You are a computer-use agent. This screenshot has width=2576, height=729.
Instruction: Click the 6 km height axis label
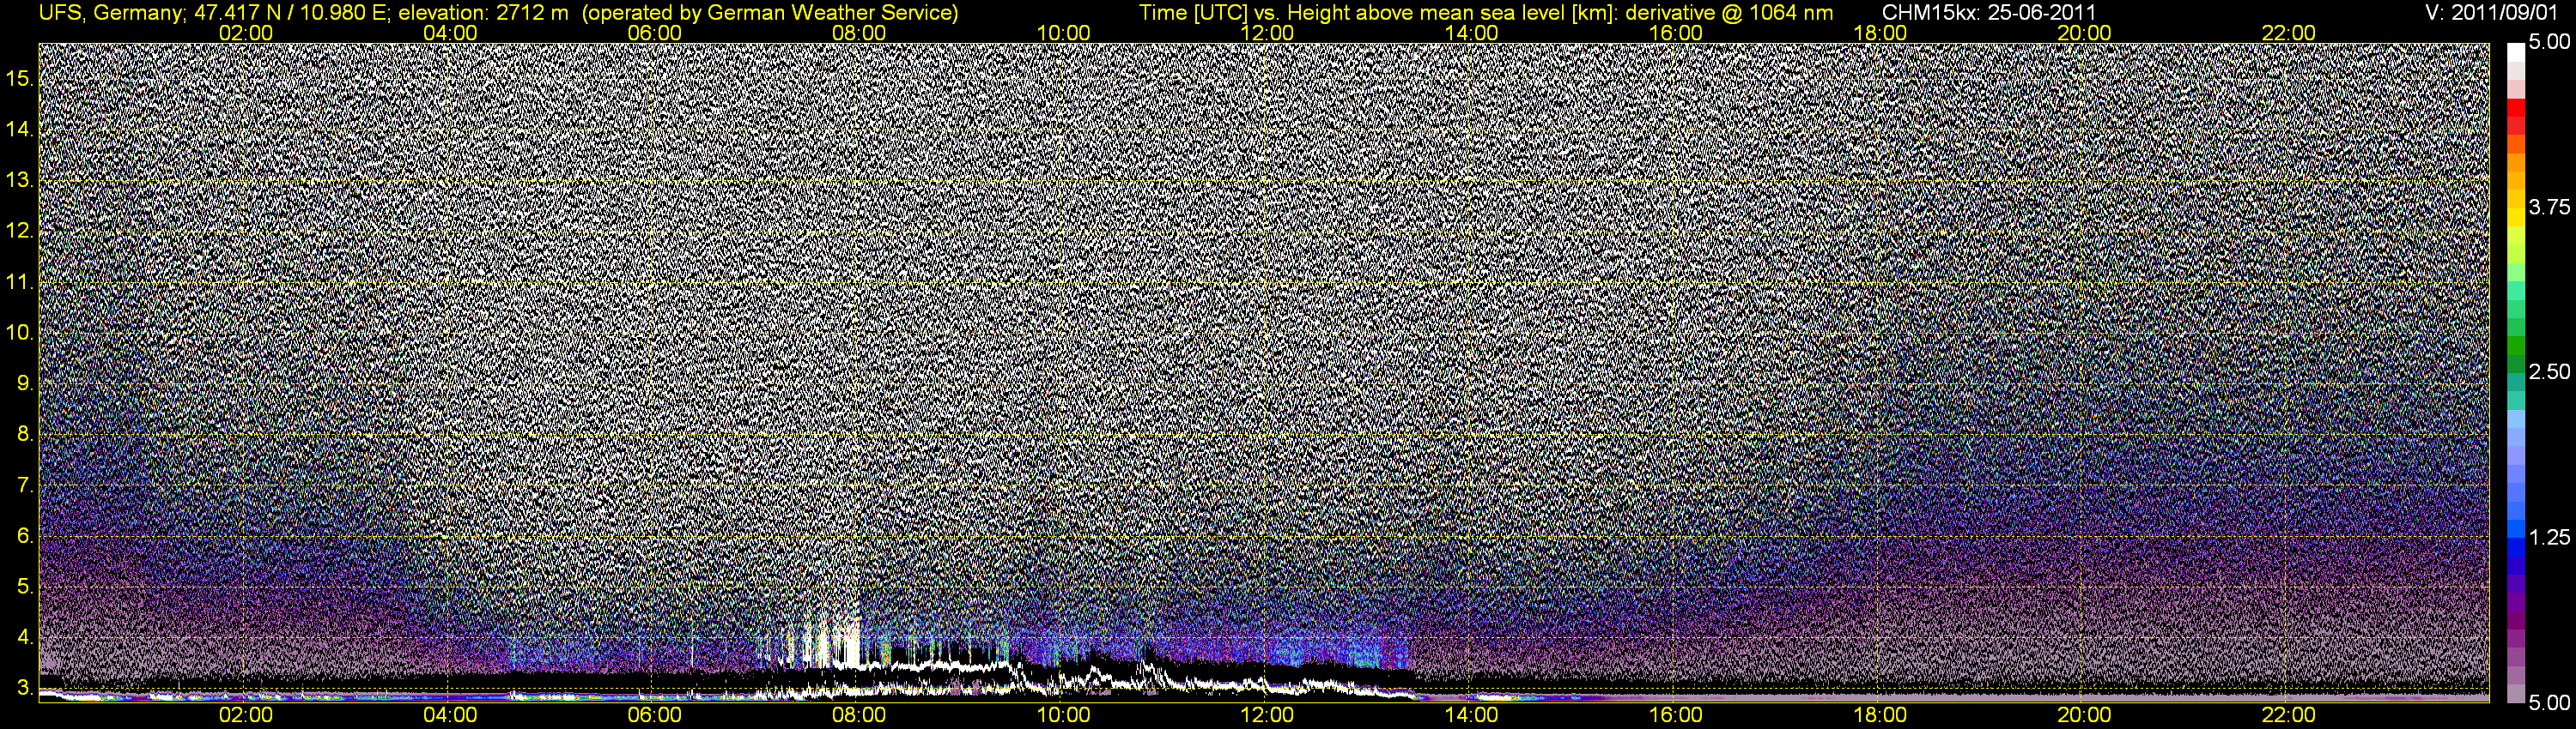pyautogui.click(x=24, y=536)
